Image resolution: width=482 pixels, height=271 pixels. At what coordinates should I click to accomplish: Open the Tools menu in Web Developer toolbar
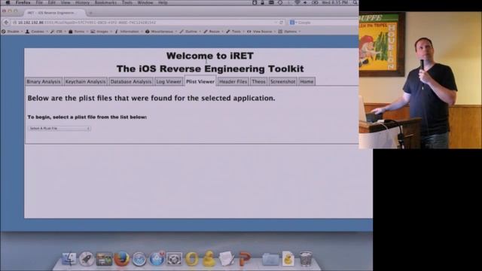pos(236,32)
